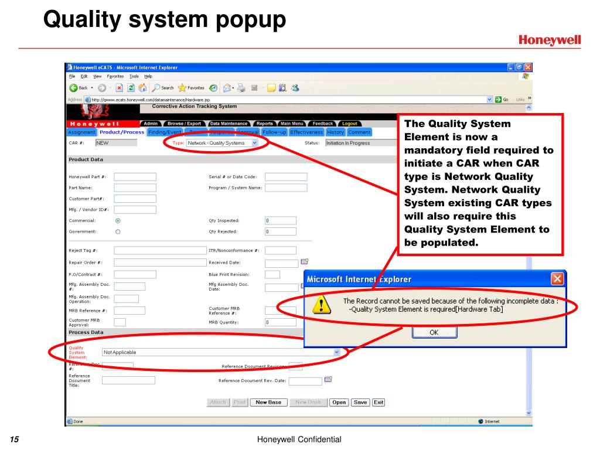Switch to the Effectiveness tab
Screen dimensions: 600x450
pyautogui.click(x=306, y=132)
